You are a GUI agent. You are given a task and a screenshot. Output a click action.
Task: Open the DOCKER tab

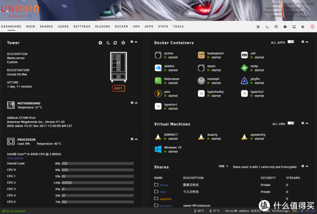(x=121, y=27)
